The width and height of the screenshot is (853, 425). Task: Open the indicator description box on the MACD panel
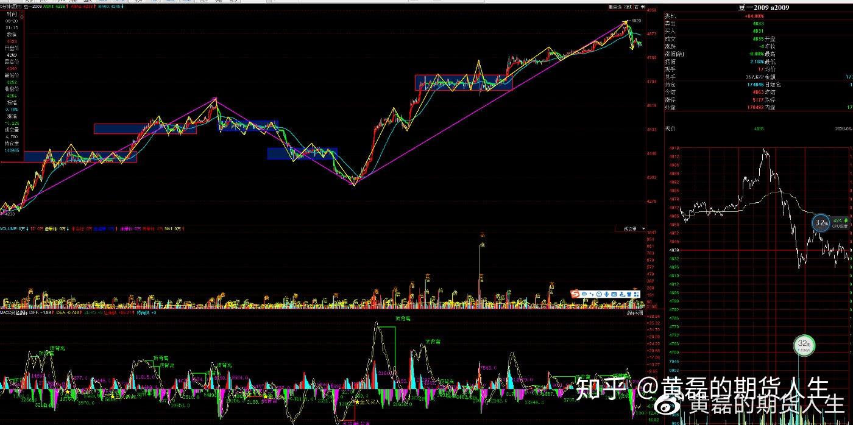click(634, 312)
